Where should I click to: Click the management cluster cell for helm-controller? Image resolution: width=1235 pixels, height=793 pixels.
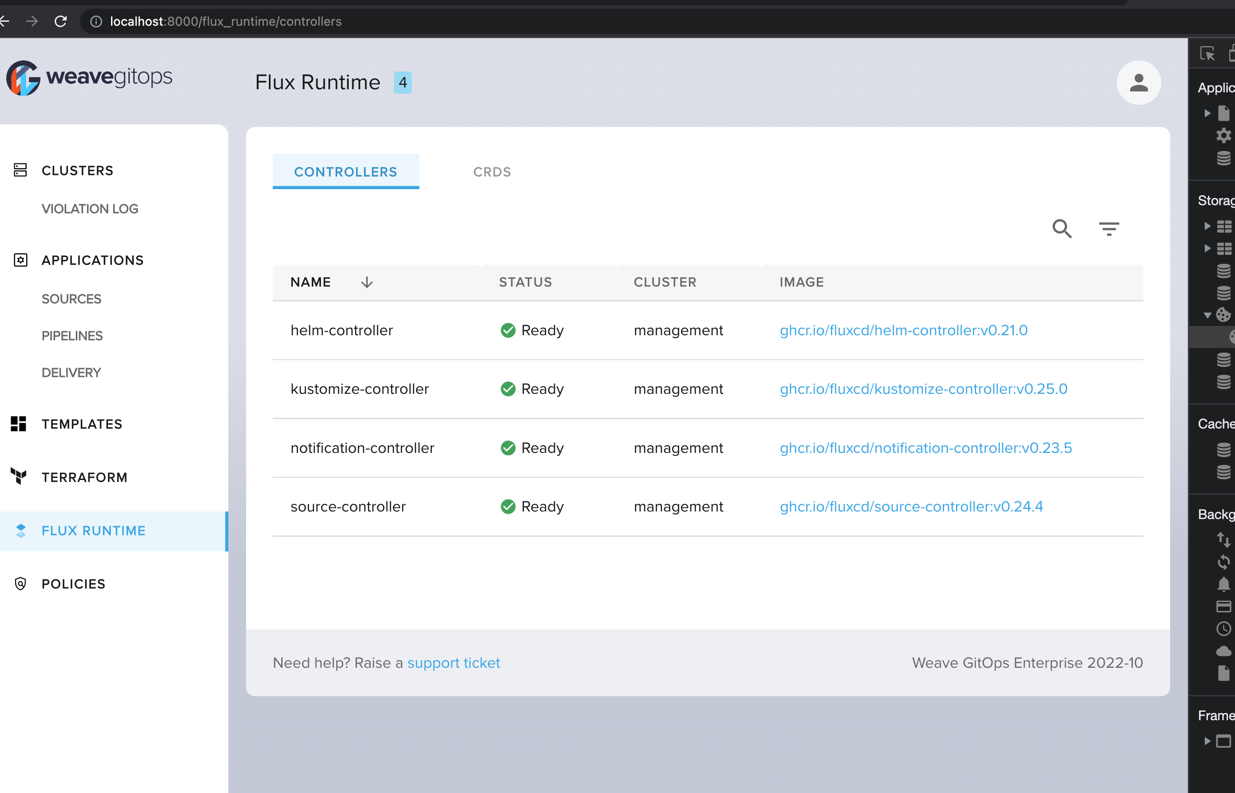(x=678, y=331)
